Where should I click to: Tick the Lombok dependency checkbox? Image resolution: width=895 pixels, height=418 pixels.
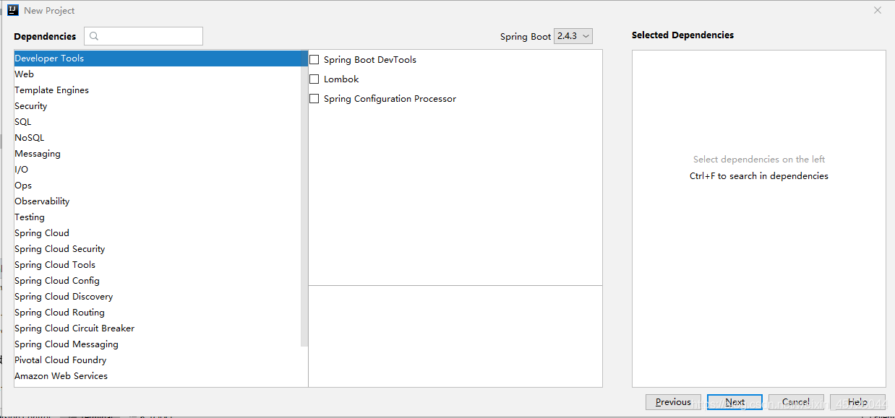click(314, 79)
